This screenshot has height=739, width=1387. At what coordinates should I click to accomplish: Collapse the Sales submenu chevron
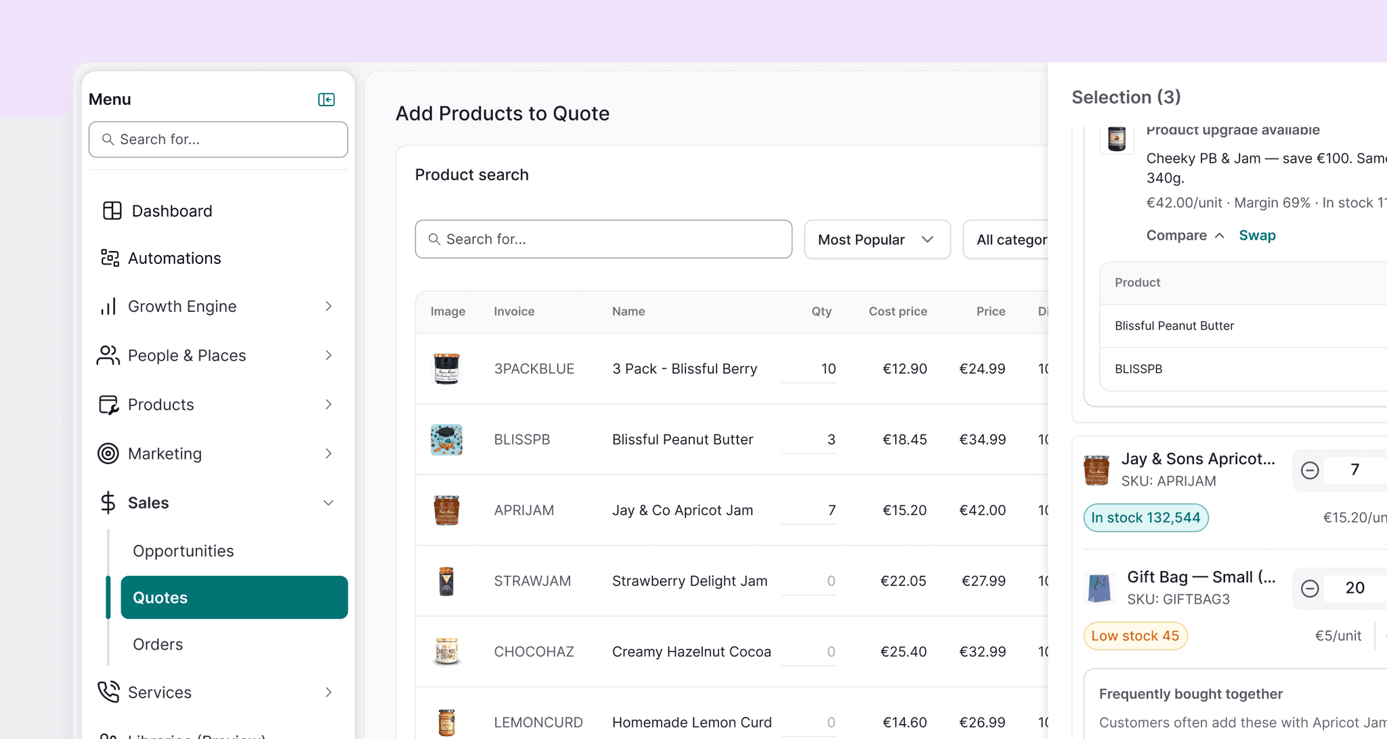(328, 502)
